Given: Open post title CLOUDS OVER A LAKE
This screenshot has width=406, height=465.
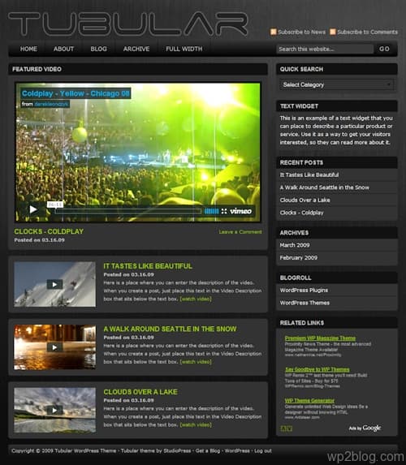Looking at the screenshot, I should click(140, 392).
